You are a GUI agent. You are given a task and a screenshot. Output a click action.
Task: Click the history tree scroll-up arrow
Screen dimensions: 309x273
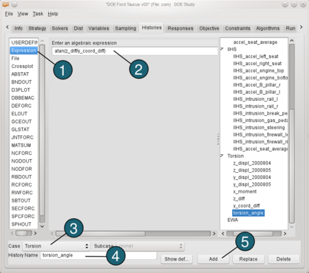tap(292, 40)
